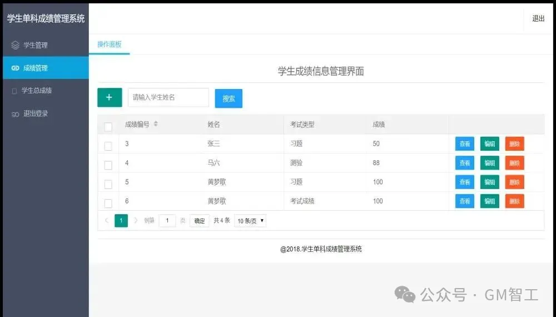The width and height of the screenshot is (556, 317).
Task: Check the row checkbox for 张三
Action: tap(108, 146)
